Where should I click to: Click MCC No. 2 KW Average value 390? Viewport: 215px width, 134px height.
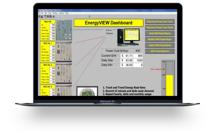(52, 74)
